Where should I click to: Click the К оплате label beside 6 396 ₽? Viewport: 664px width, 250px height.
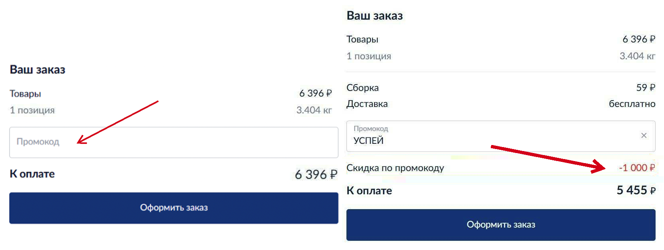click(32, 174)
